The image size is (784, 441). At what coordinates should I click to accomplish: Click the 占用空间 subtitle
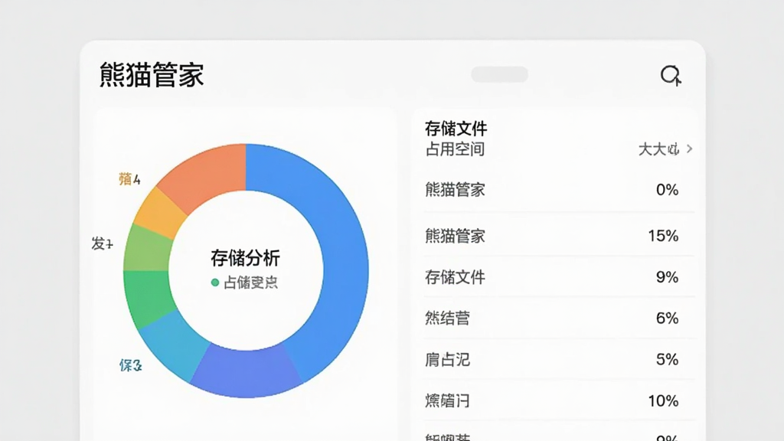click(x=455, y=149)
